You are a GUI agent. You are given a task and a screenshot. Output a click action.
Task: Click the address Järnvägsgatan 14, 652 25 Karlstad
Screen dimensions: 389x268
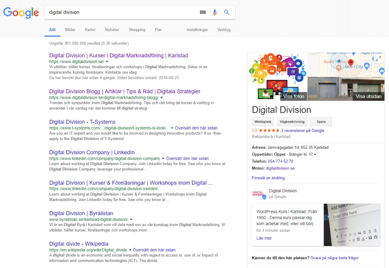click(x=298, y=148)
